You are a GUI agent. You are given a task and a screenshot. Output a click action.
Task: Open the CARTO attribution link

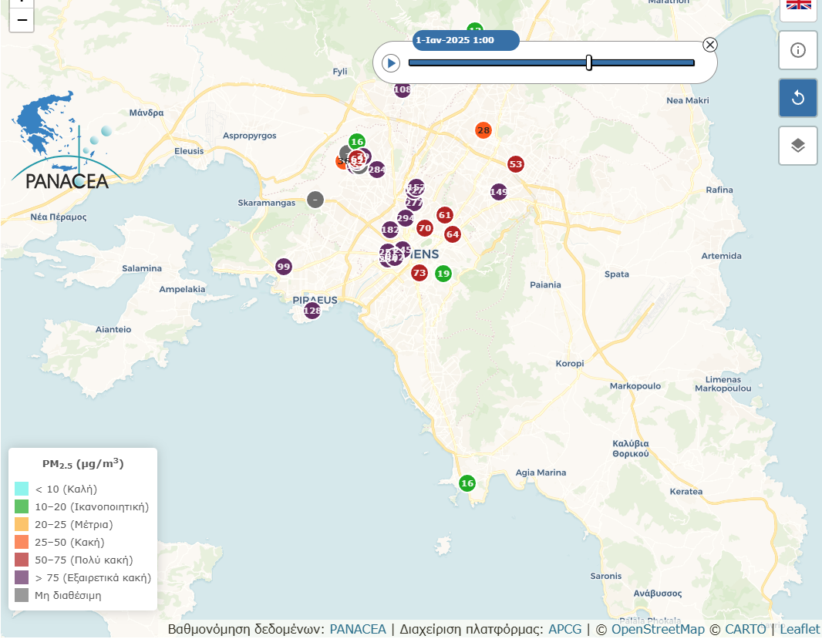click(746, 629)
